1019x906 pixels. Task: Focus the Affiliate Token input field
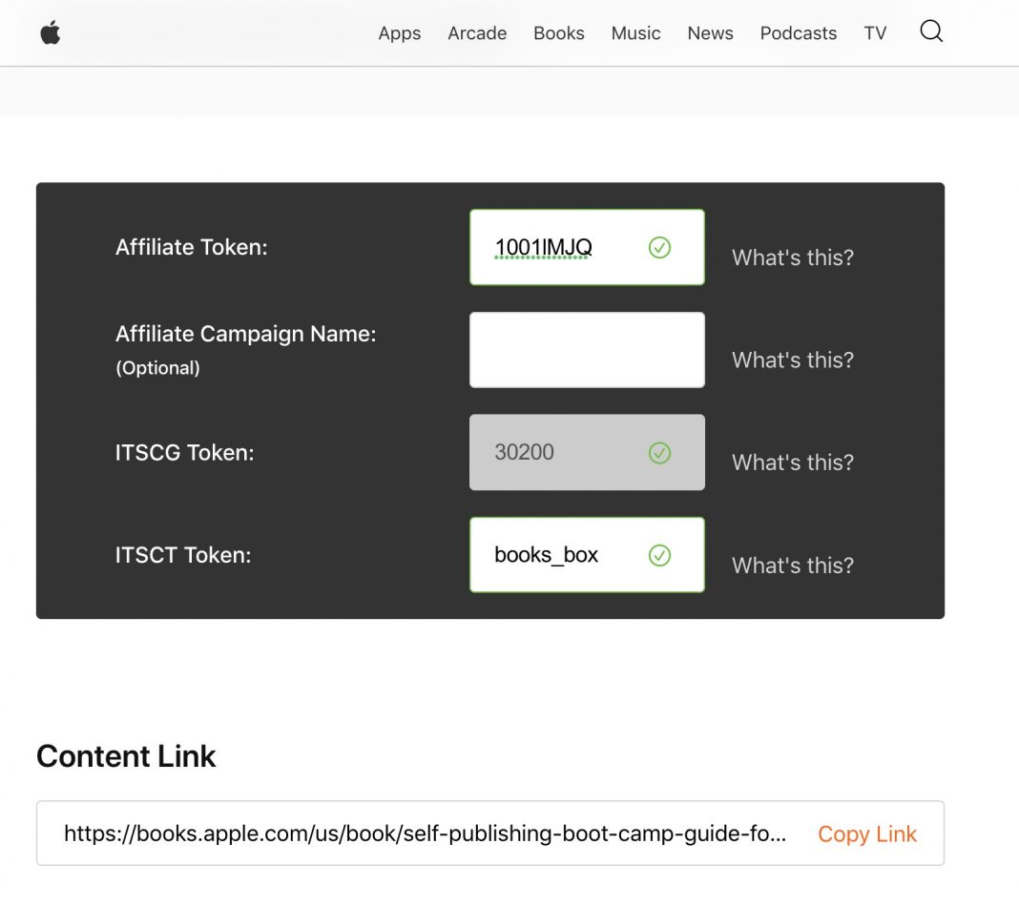pyautogui.click(x=563, y=248)
